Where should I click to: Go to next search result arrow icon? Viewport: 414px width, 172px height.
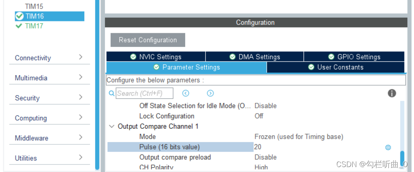pos(210,93)
